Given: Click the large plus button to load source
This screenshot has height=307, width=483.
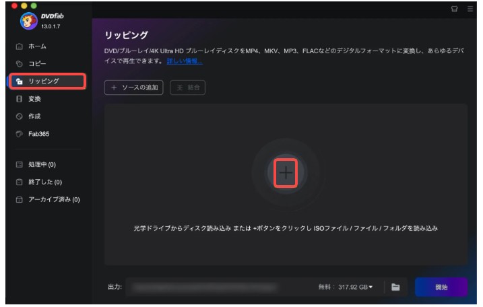Looking at the screenshot, I should [x=286, y=173].
